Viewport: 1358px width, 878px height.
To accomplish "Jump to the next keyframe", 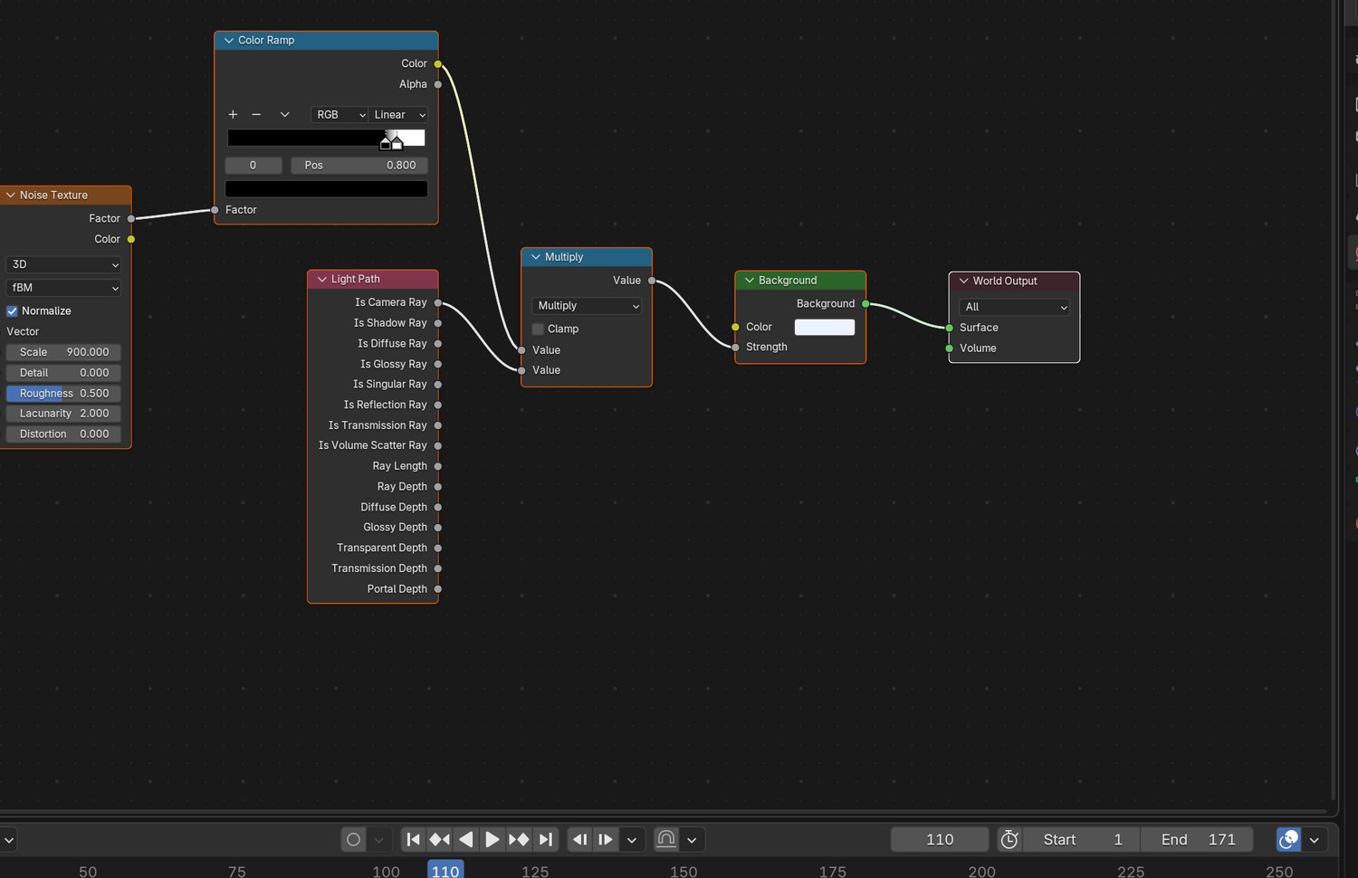I will (x=519, y=839).
